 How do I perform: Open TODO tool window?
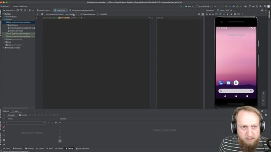pos(7,148)
